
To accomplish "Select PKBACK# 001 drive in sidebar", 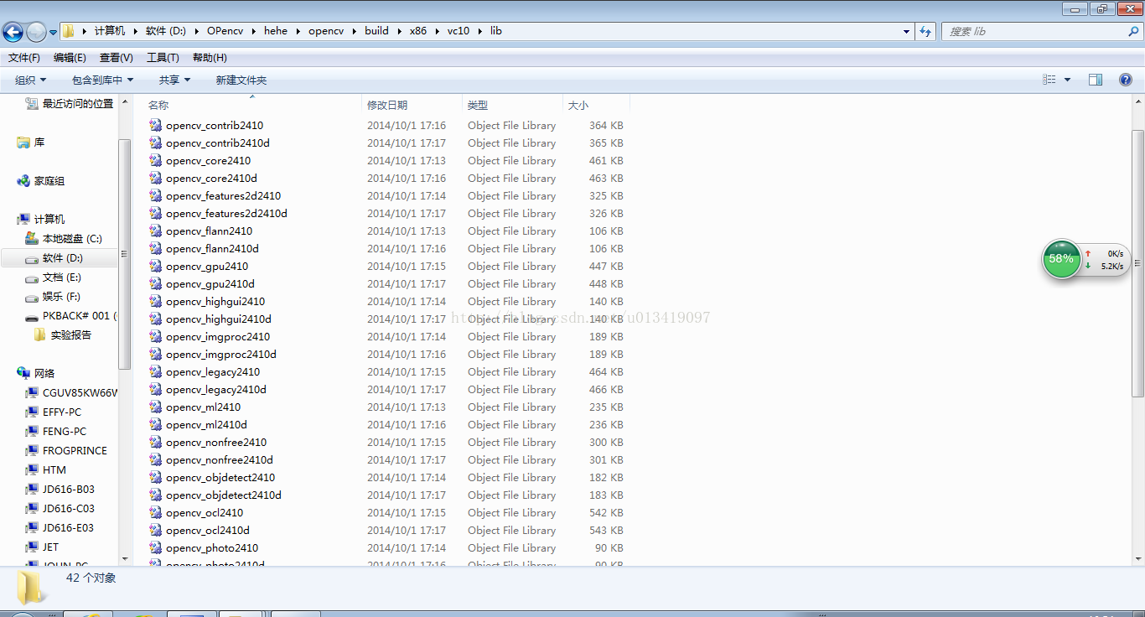I will pyautogui.click(x=70, y=316).
